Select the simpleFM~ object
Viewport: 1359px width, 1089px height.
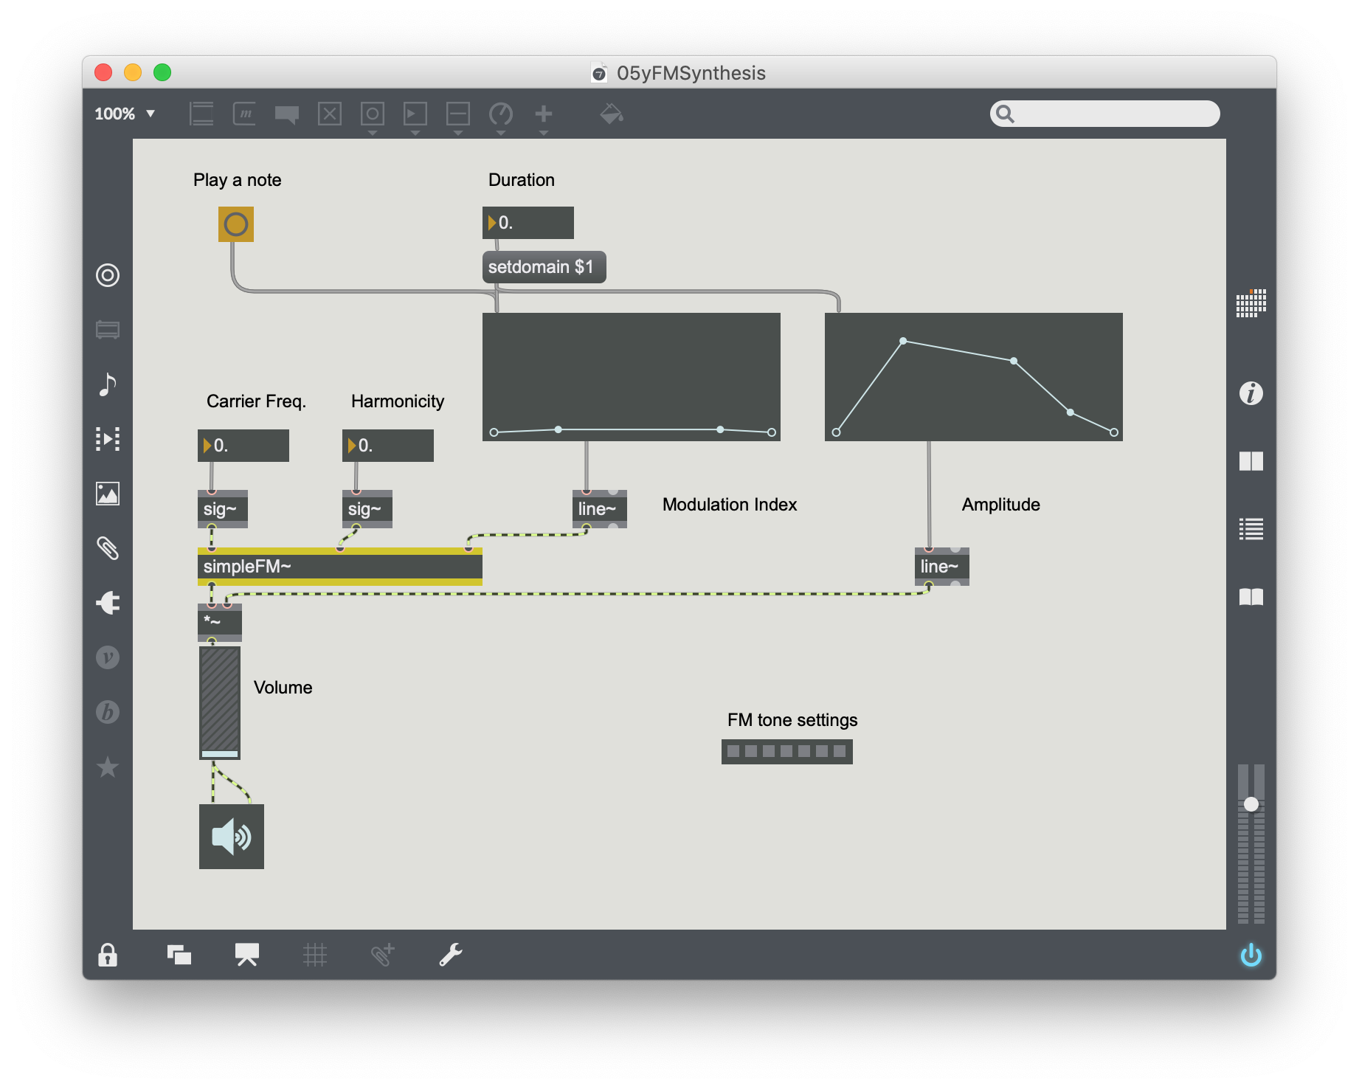click(x=340, y=567)
